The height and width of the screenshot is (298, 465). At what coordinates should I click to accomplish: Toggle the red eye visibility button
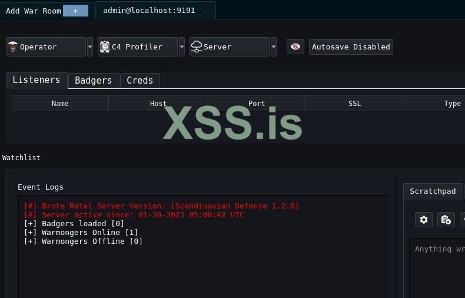point(295,47)
